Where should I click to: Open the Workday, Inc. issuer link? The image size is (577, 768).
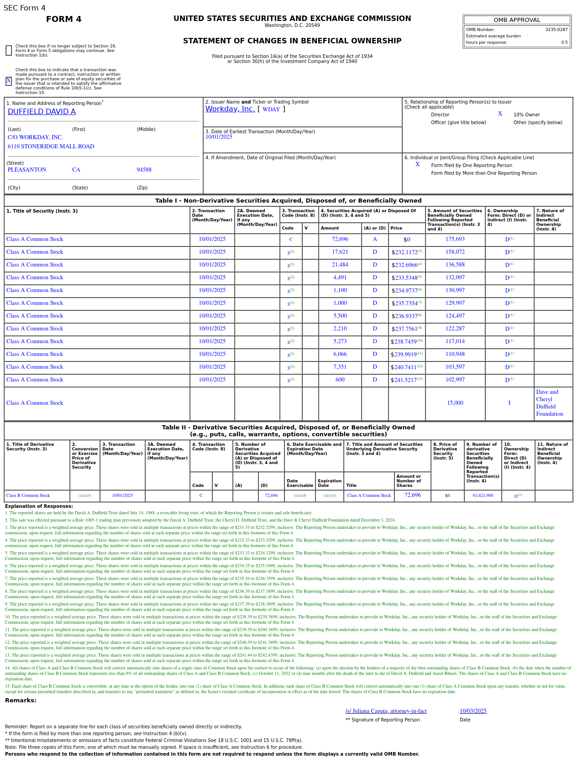pyautogui.click(x=230, y=109)
